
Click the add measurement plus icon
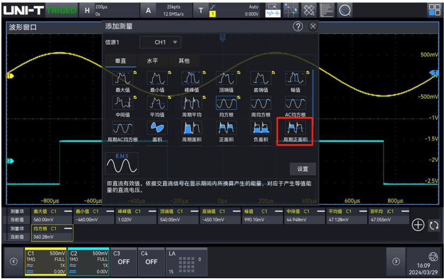click(418, 225)
